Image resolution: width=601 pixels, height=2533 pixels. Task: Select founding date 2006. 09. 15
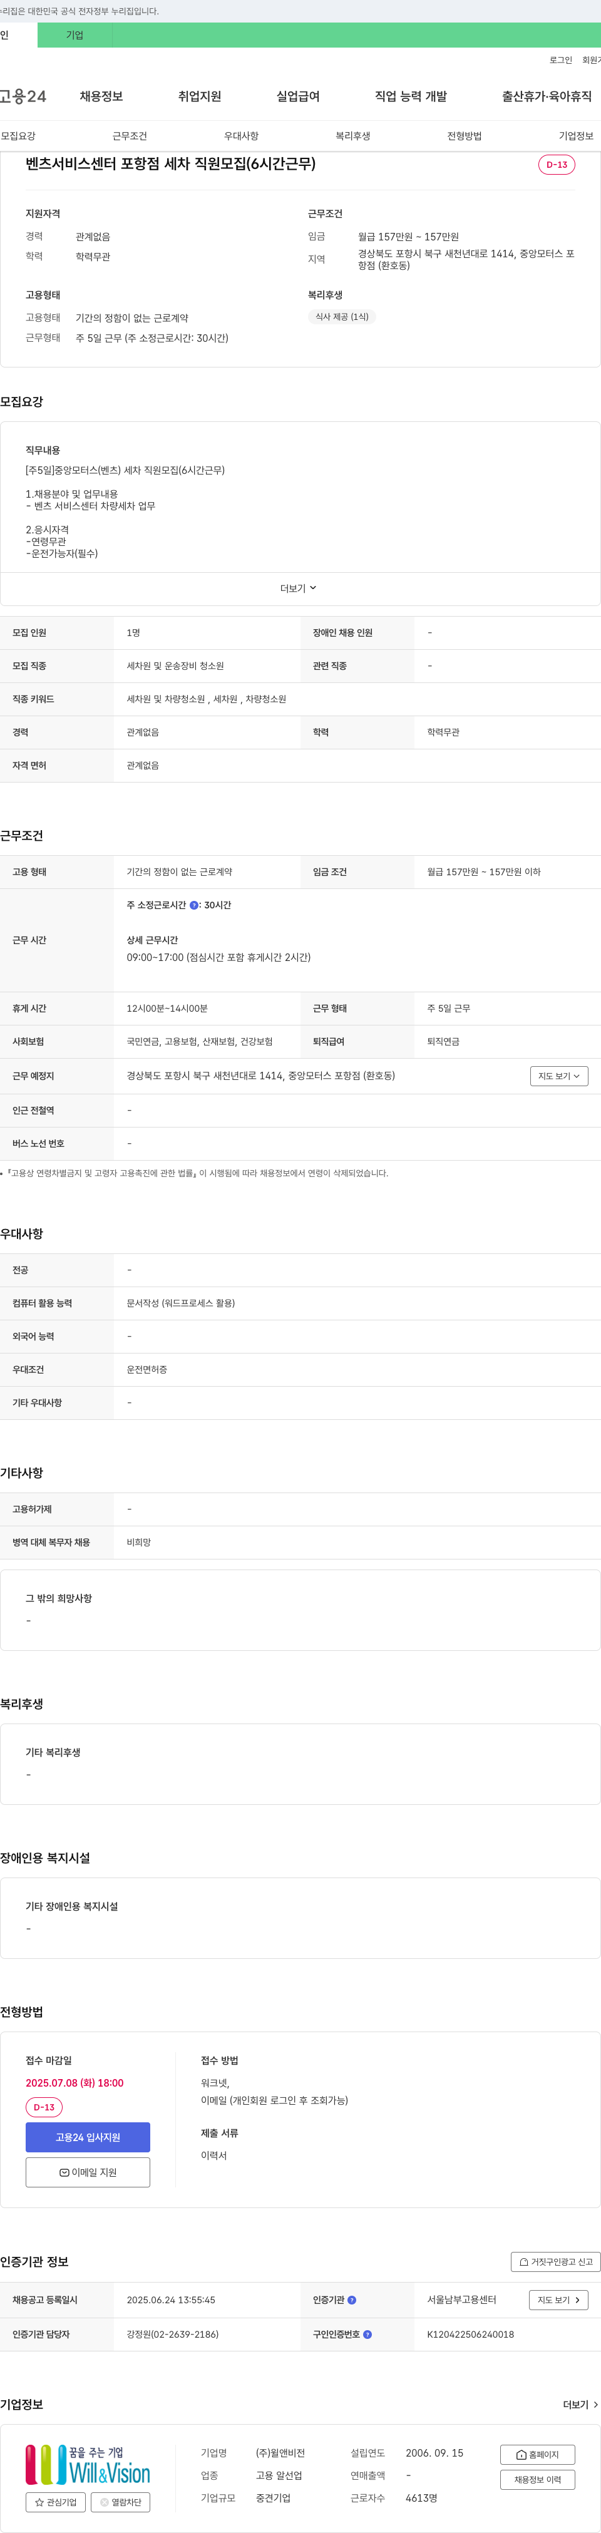(x=434, y=2452)
